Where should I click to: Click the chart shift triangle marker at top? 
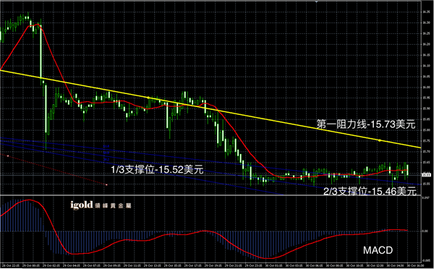[316, 1]
